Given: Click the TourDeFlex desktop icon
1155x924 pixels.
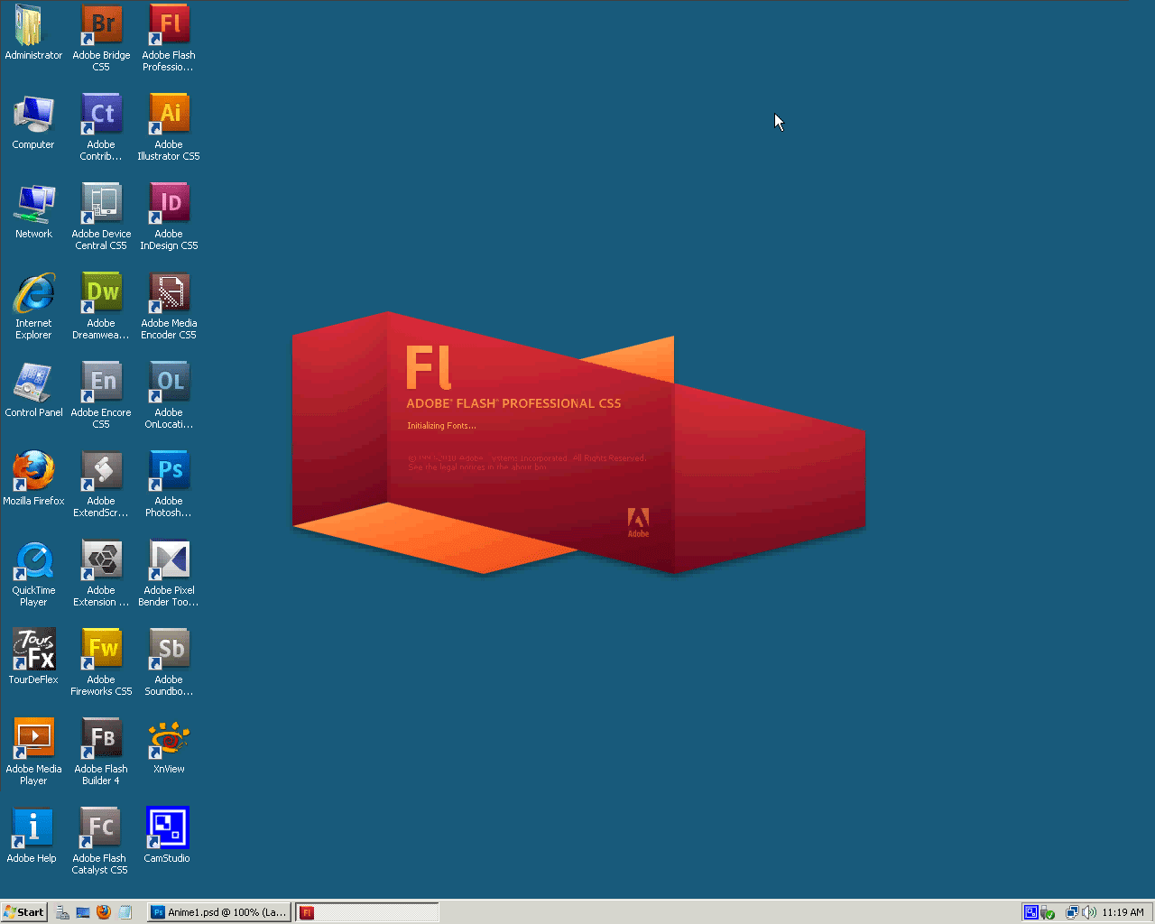Looking at the screenshot, I should pos(33,658).
